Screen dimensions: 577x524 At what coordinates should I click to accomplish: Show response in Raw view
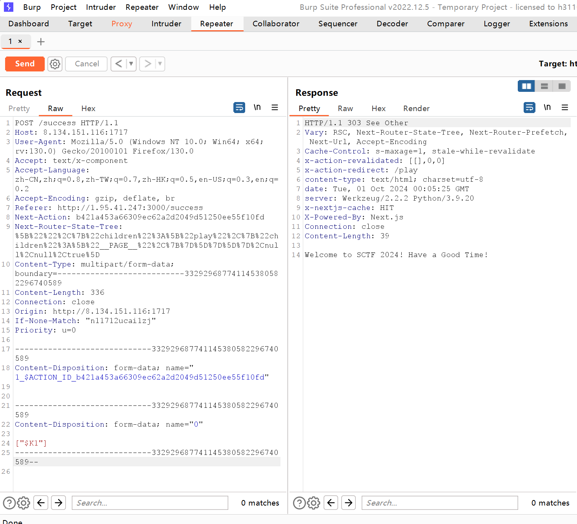345,108
